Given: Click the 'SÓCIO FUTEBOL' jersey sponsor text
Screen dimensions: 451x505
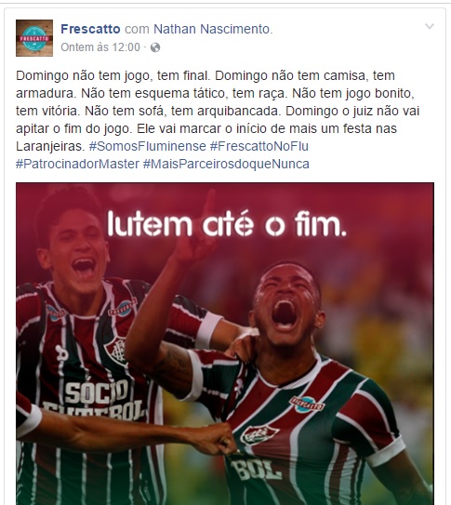Looking at the screenshot, I should [x=95, y=401].
